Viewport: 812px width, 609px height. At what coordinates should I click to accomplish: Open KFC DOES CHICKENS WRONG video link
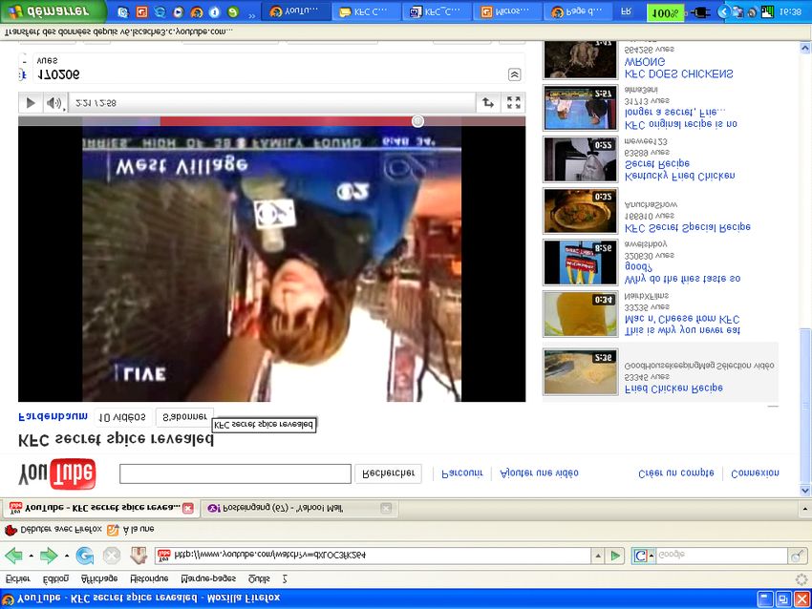point(679,68)
